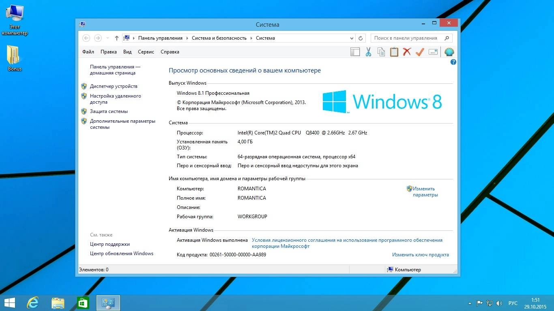This screenshot has width=554, height=311.
Task: Open Центр поддержки link
Action: tap(110, 244)
